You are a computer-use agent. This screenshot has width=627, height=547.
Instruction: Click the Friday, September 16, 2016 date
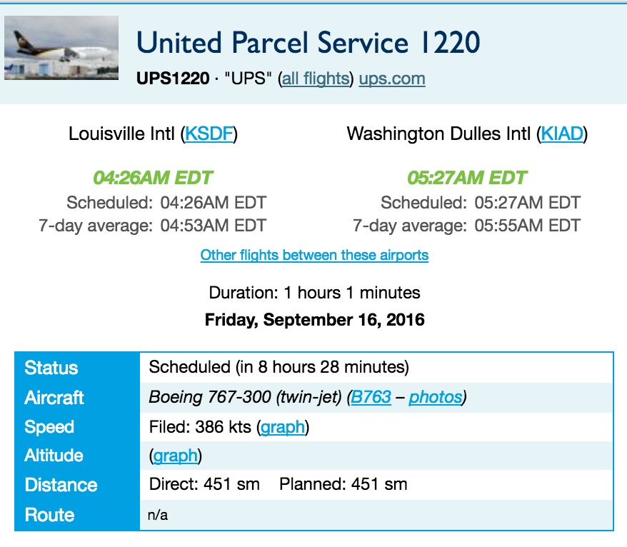point(314,319)
